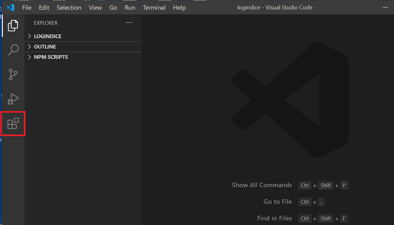Expand the NPM SCRIPTS section chevron
Image resolution: width=394 pixels, height=225 pixels.
pyautogui.click(x=30, y=57)
